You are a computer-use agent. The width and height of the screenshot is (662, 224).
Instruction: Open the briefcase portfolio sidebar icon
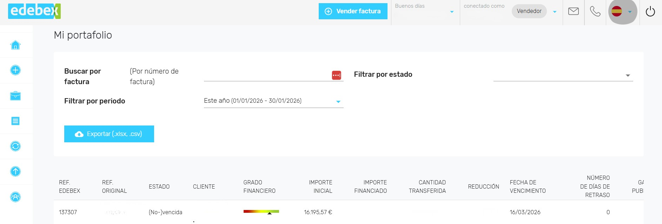(x=15, y=96)
